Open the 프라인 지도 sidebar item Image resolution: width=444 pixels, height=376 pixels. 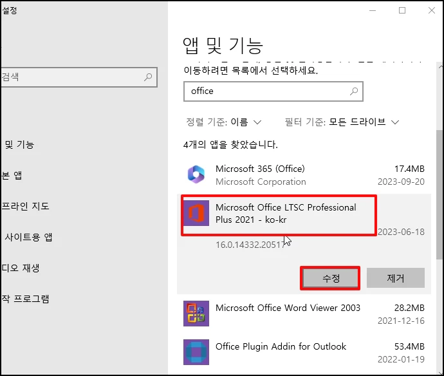(x=25, y=206)
